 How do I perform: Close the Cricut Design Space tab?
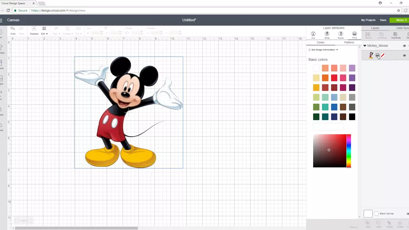tap(34, 3)
